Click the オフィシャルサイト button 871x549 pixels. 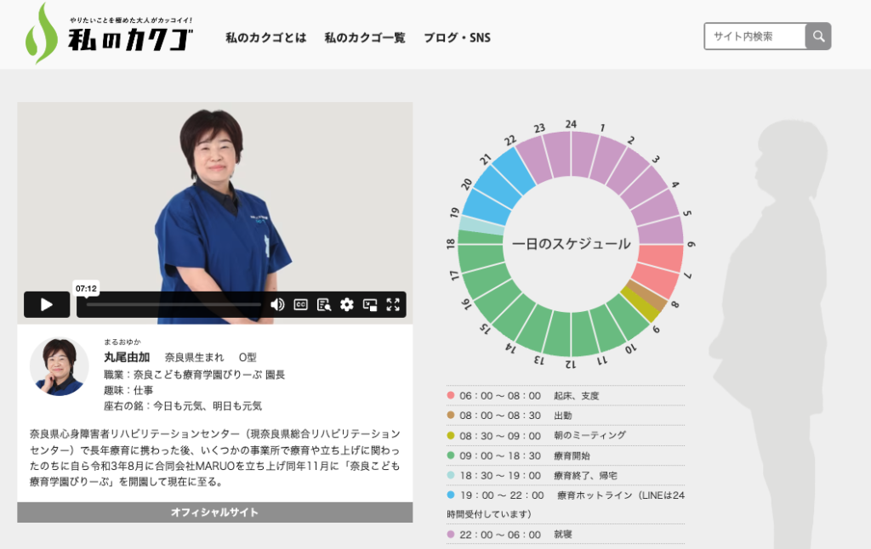point(214,512)
